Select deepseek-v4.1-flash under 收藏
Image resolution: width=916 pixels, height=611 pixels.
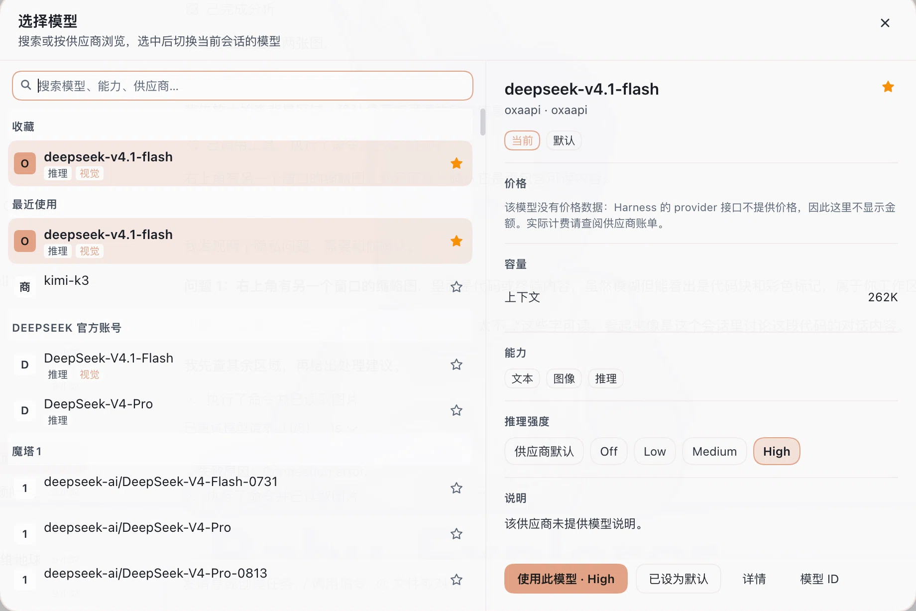click(x=240, y=163)
